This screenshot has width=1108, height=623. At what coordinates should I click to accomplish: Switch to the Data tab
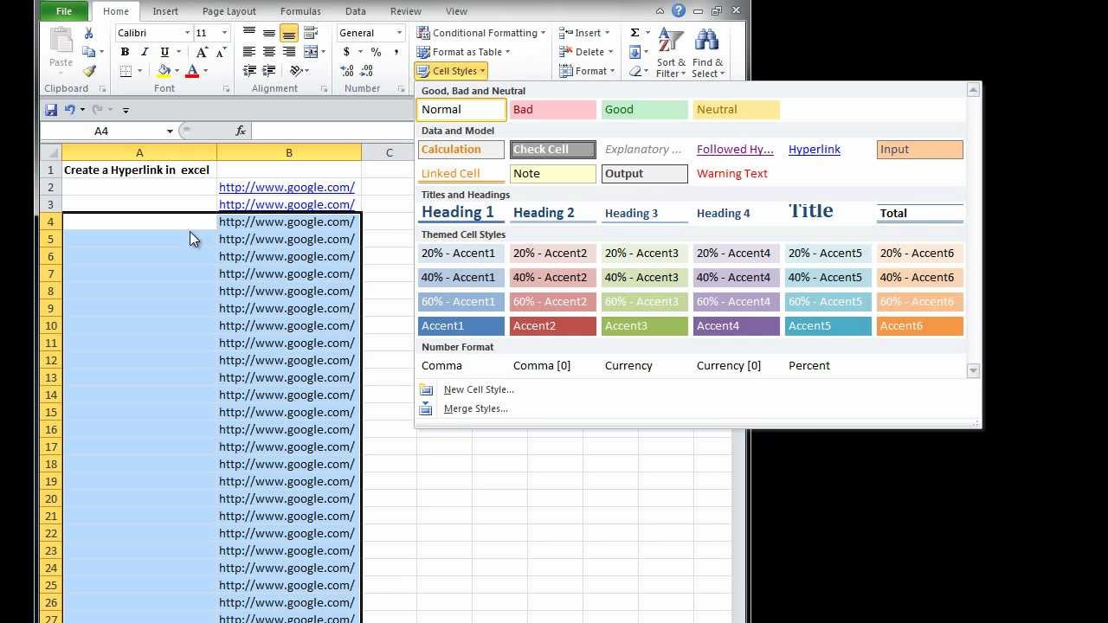355,11
